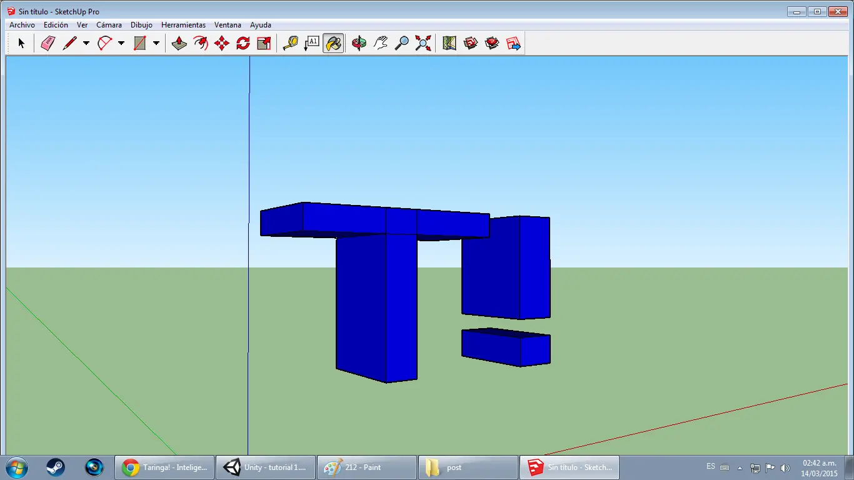
Task: Activate the Push/Pull tool
Action: click(x=179, y=43)
